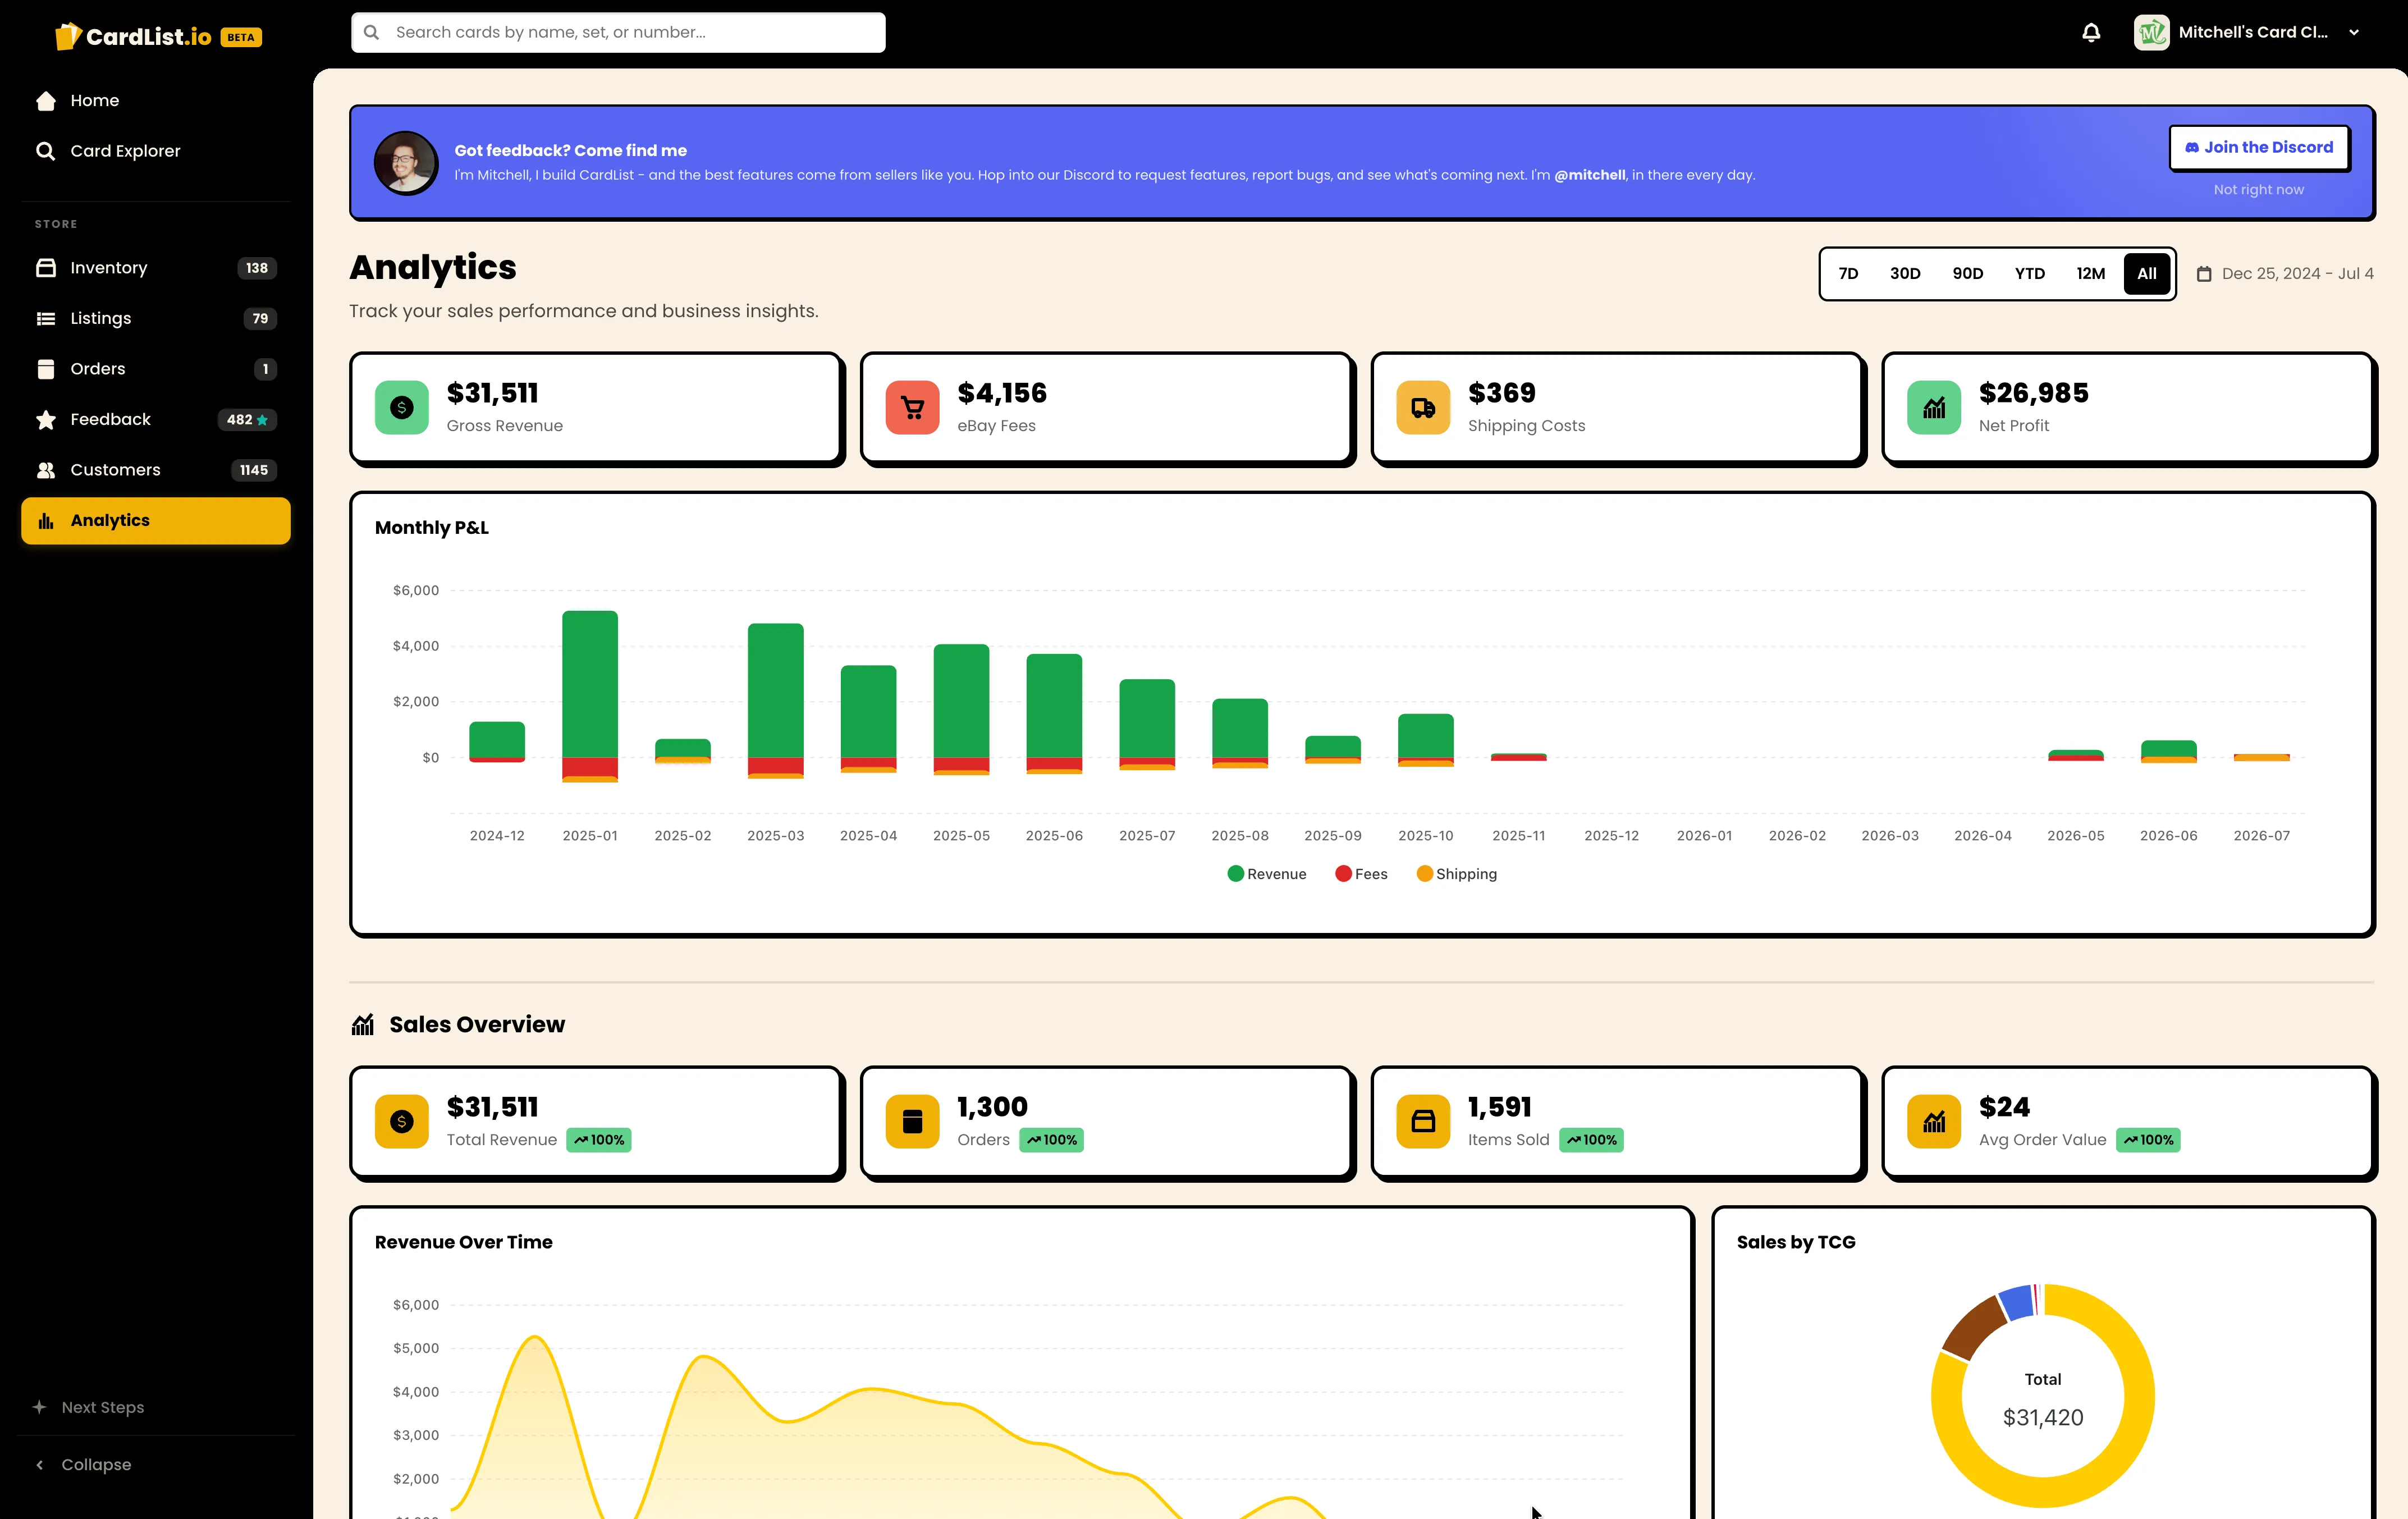Click the Next Steps sparkle icon
Viewport: 2408px width, 1519px height.
tap(39, 1407)
